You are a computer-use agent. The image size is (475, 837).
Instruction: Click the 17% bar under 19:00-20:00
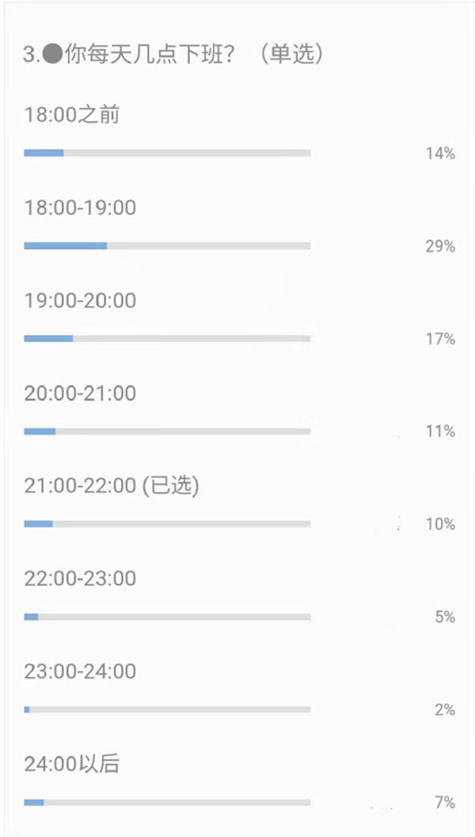(167, 338)
